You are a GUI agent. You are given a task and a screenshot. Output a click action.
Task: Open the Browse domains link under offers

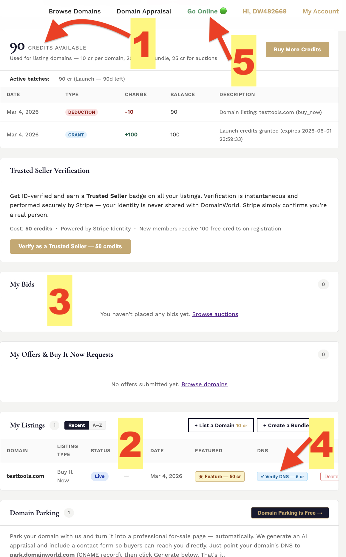coord(205,384)
